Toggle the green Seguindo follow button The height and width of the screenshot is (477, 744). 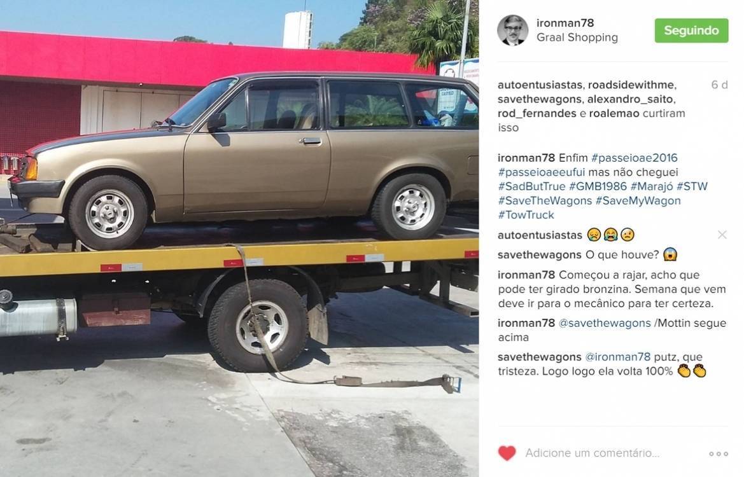pyautogui.click(x=691, y=31)
